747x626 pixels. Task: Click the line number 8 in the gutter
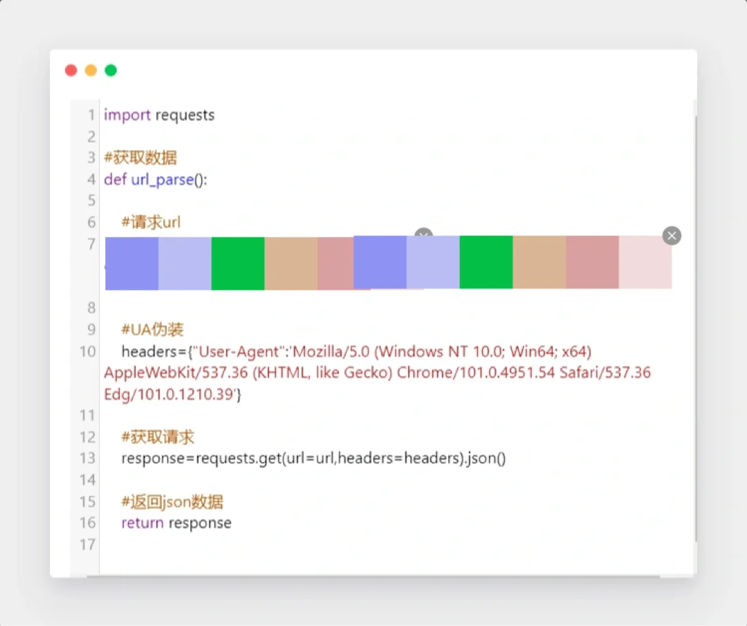pyautogui.click(x=91, y=308)
